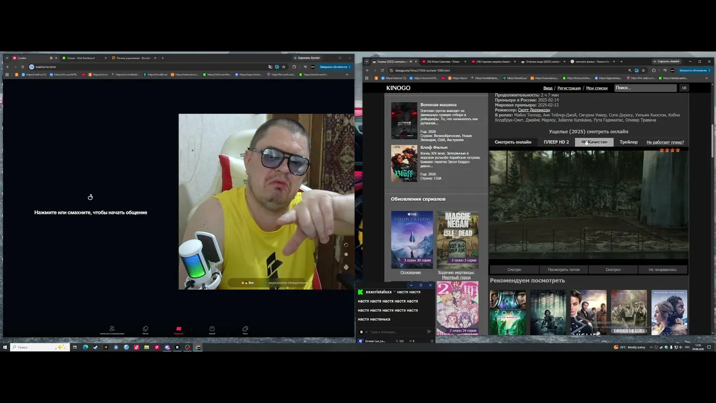Open the 'Не работает плеер?' link
Screen dimensions: 716x403
(665, 142)
